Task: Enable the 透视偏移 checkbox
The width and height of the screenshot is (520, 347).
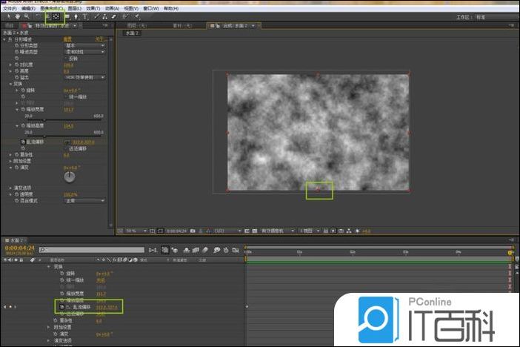Action: pos(65,148)
